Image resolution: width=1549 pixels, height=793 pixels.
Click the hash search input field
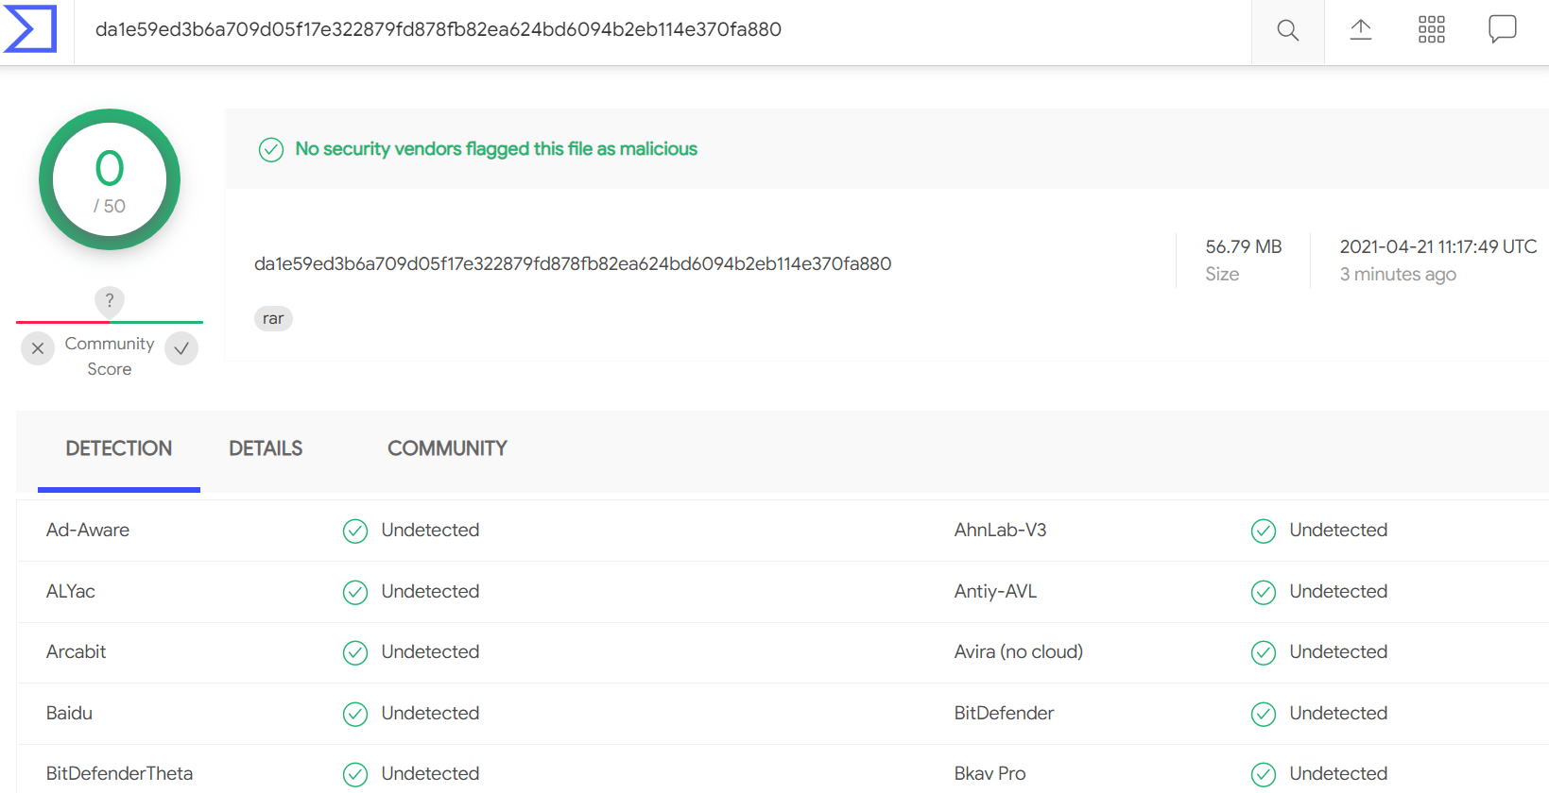click(662, 29)
